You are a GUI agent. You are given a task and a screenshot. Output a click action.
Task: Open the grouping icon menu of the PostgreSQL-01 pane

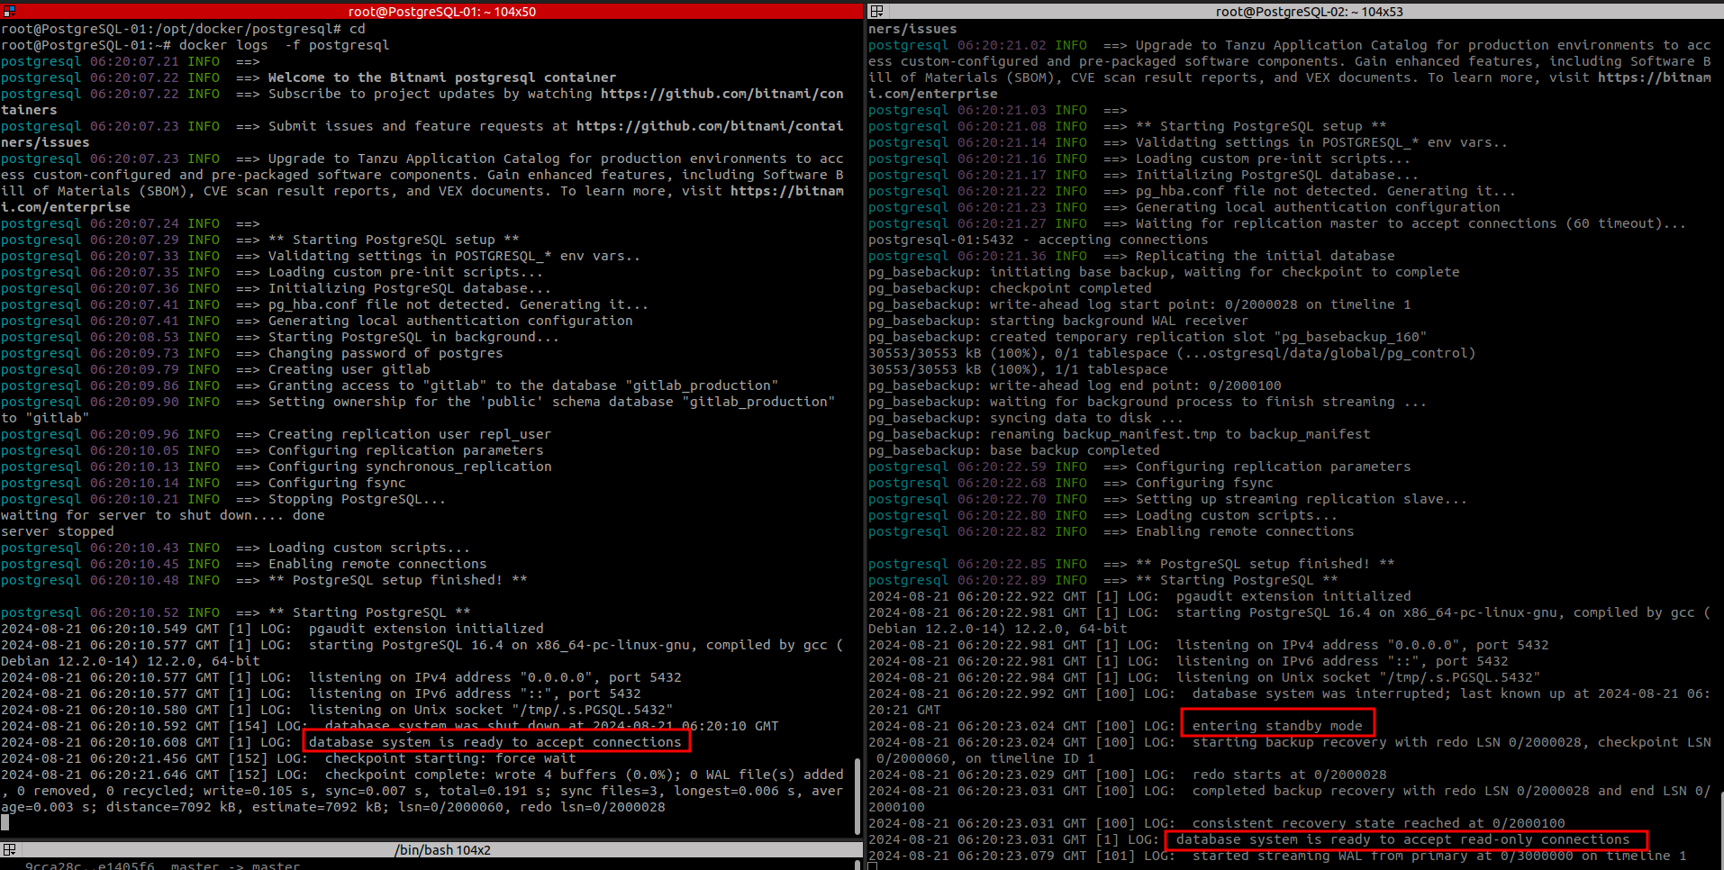point(9,12)
